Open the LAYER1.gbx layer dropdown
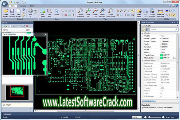This screenshot has height=120, width=180. [x=177, y=26]
